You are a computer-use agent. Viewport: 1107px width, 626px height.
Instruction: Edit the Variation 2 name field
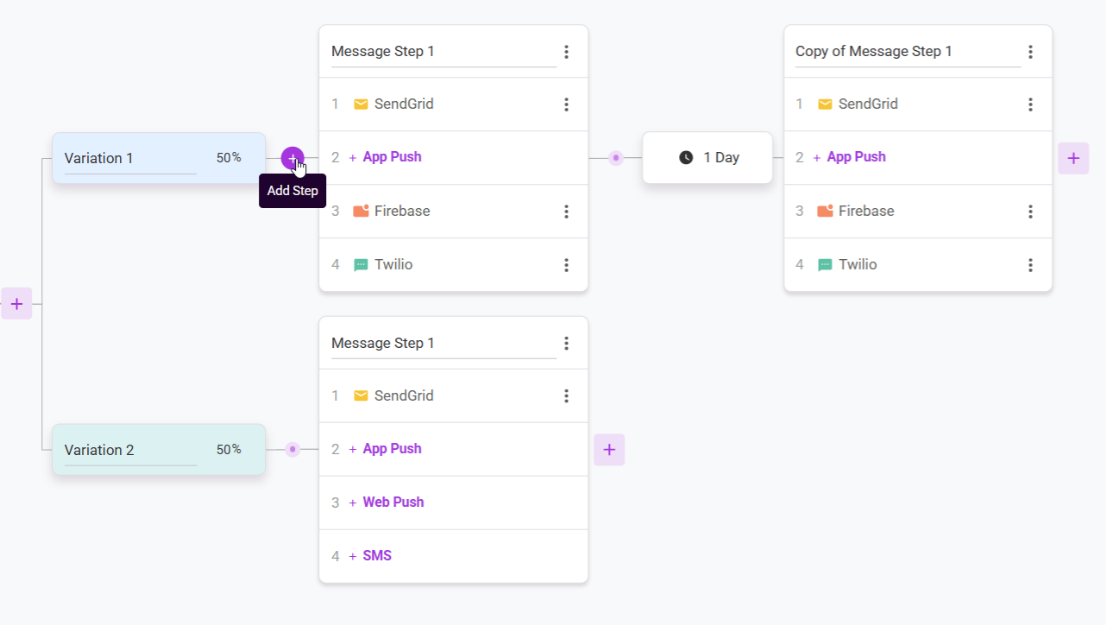[x=130, y=451]
